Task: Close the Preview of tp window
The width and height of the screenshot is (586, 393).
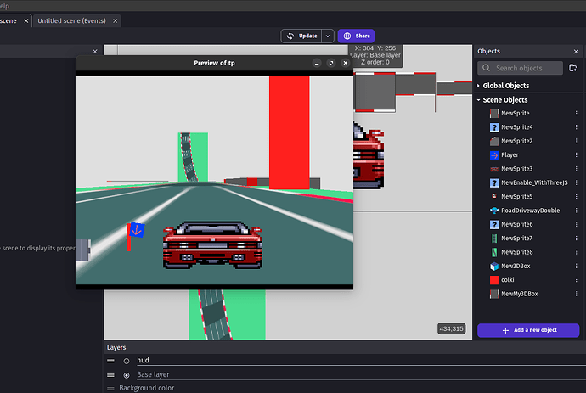Action: (x=346, y=63)
